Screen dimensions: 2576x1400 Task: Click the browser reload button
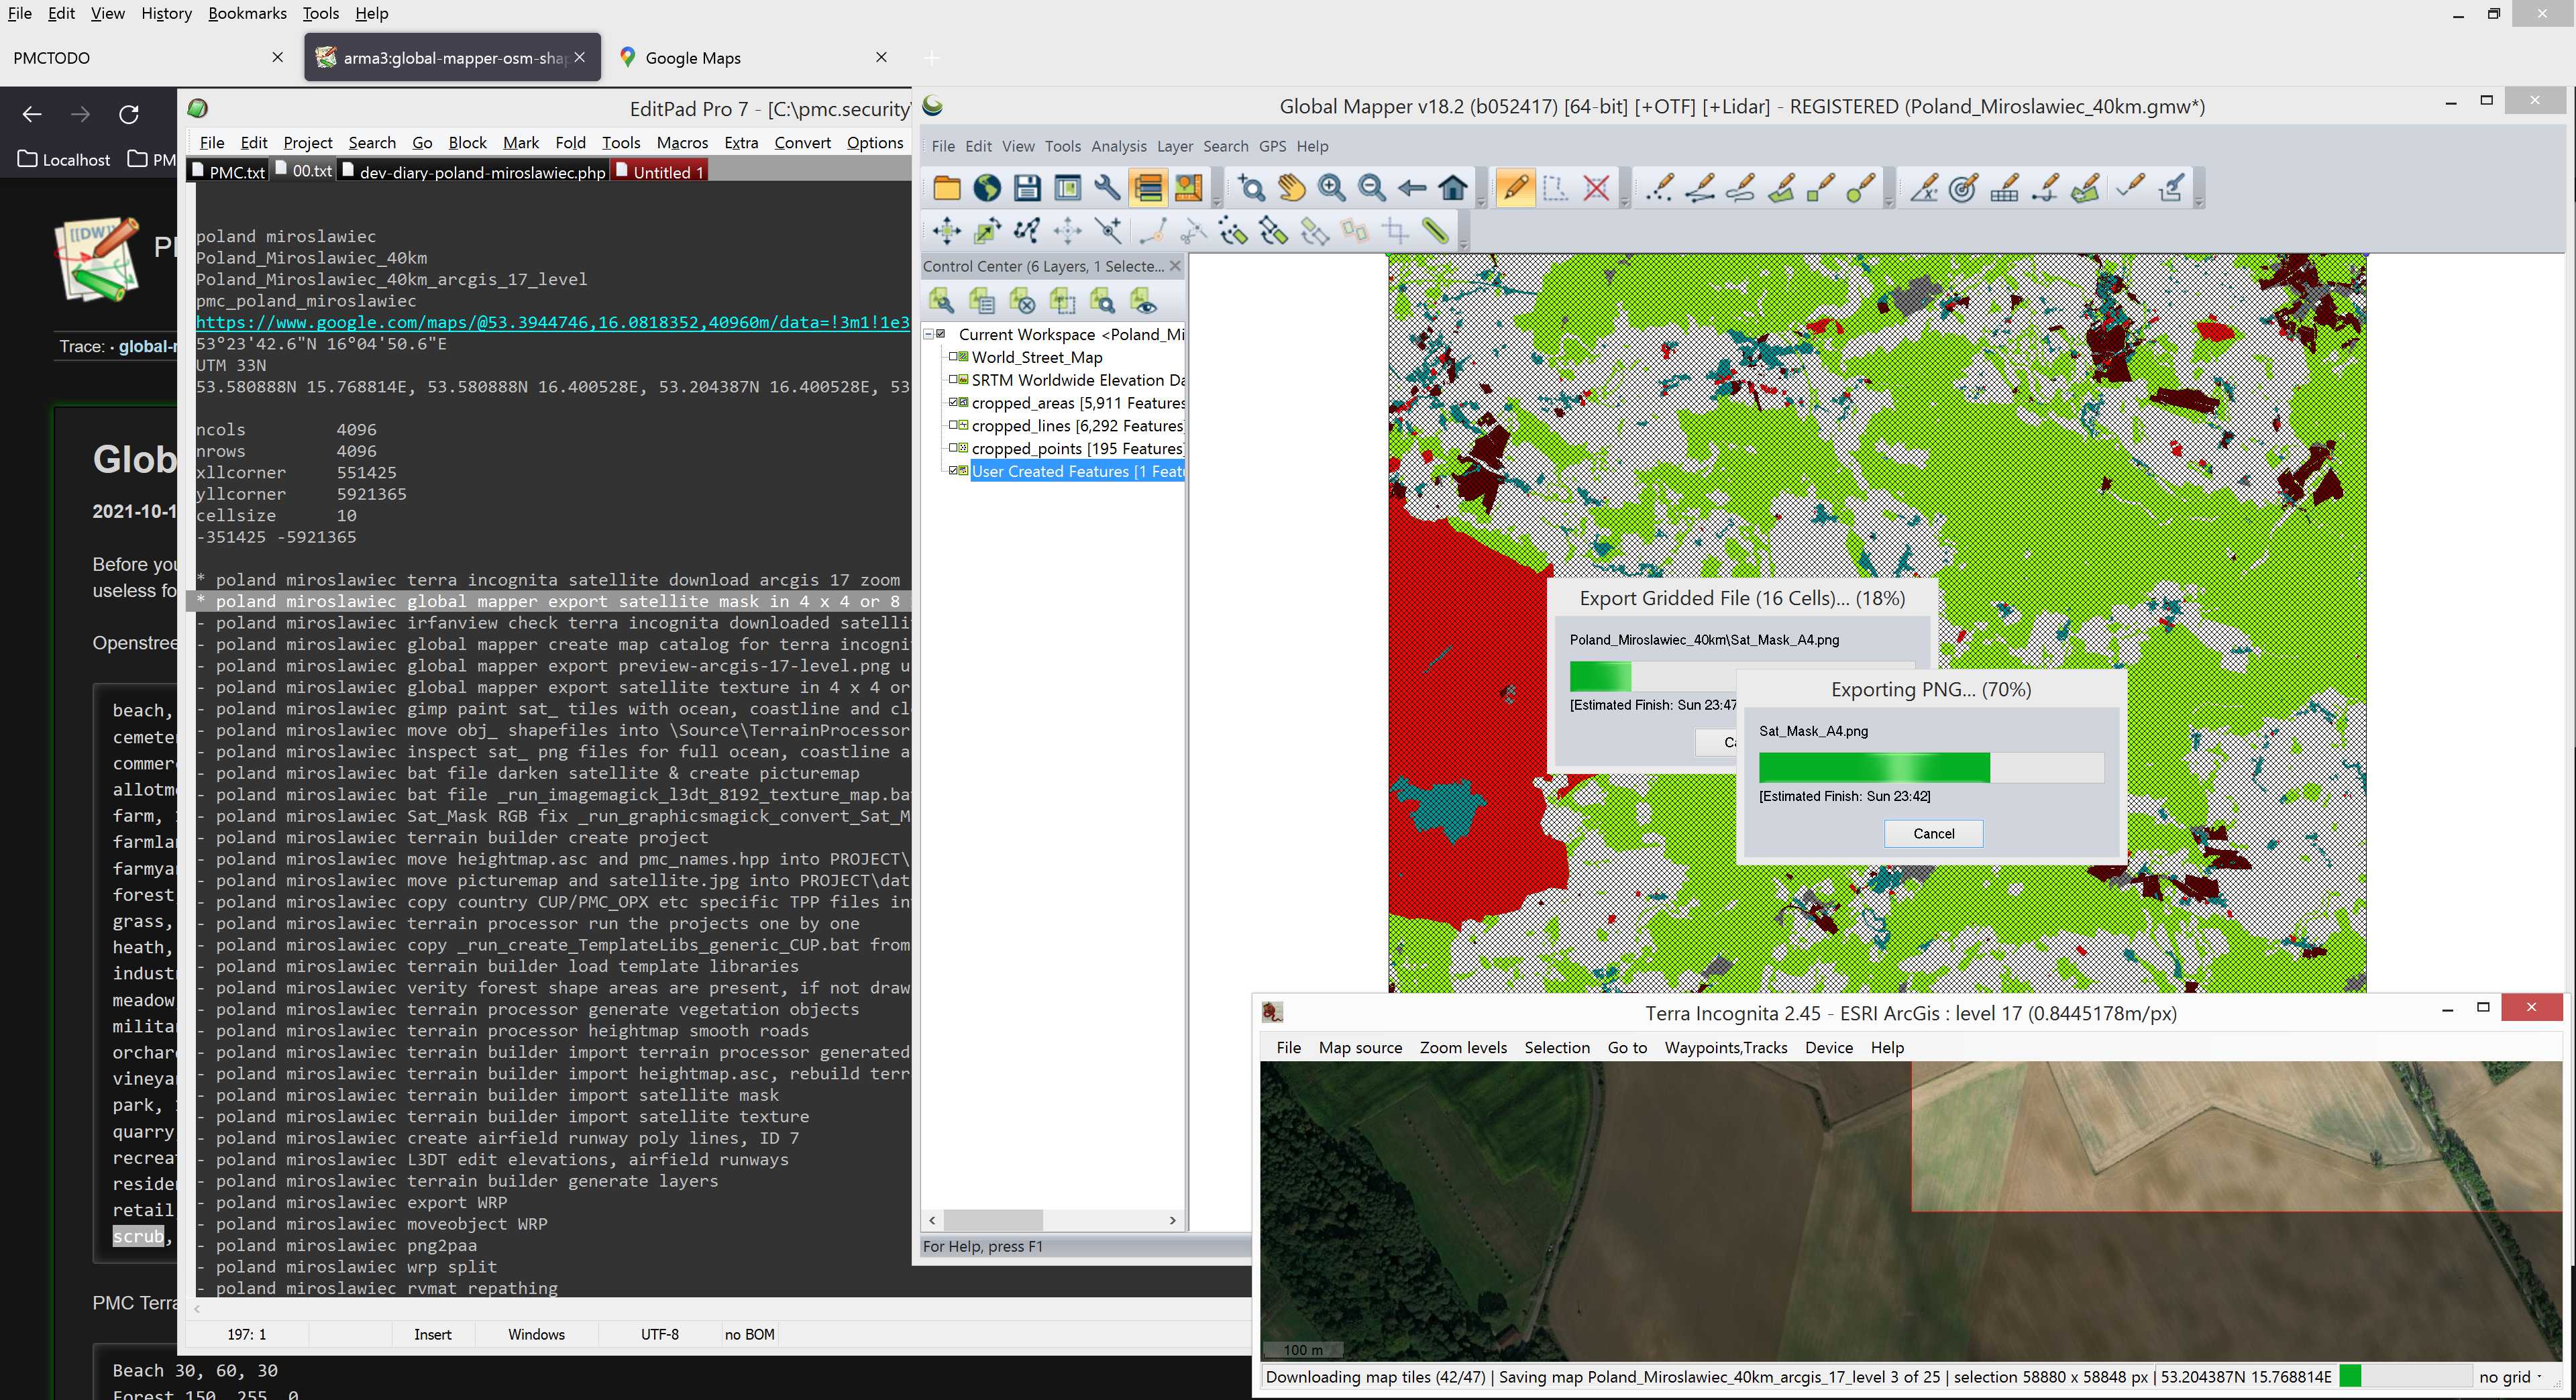[129, 114]
